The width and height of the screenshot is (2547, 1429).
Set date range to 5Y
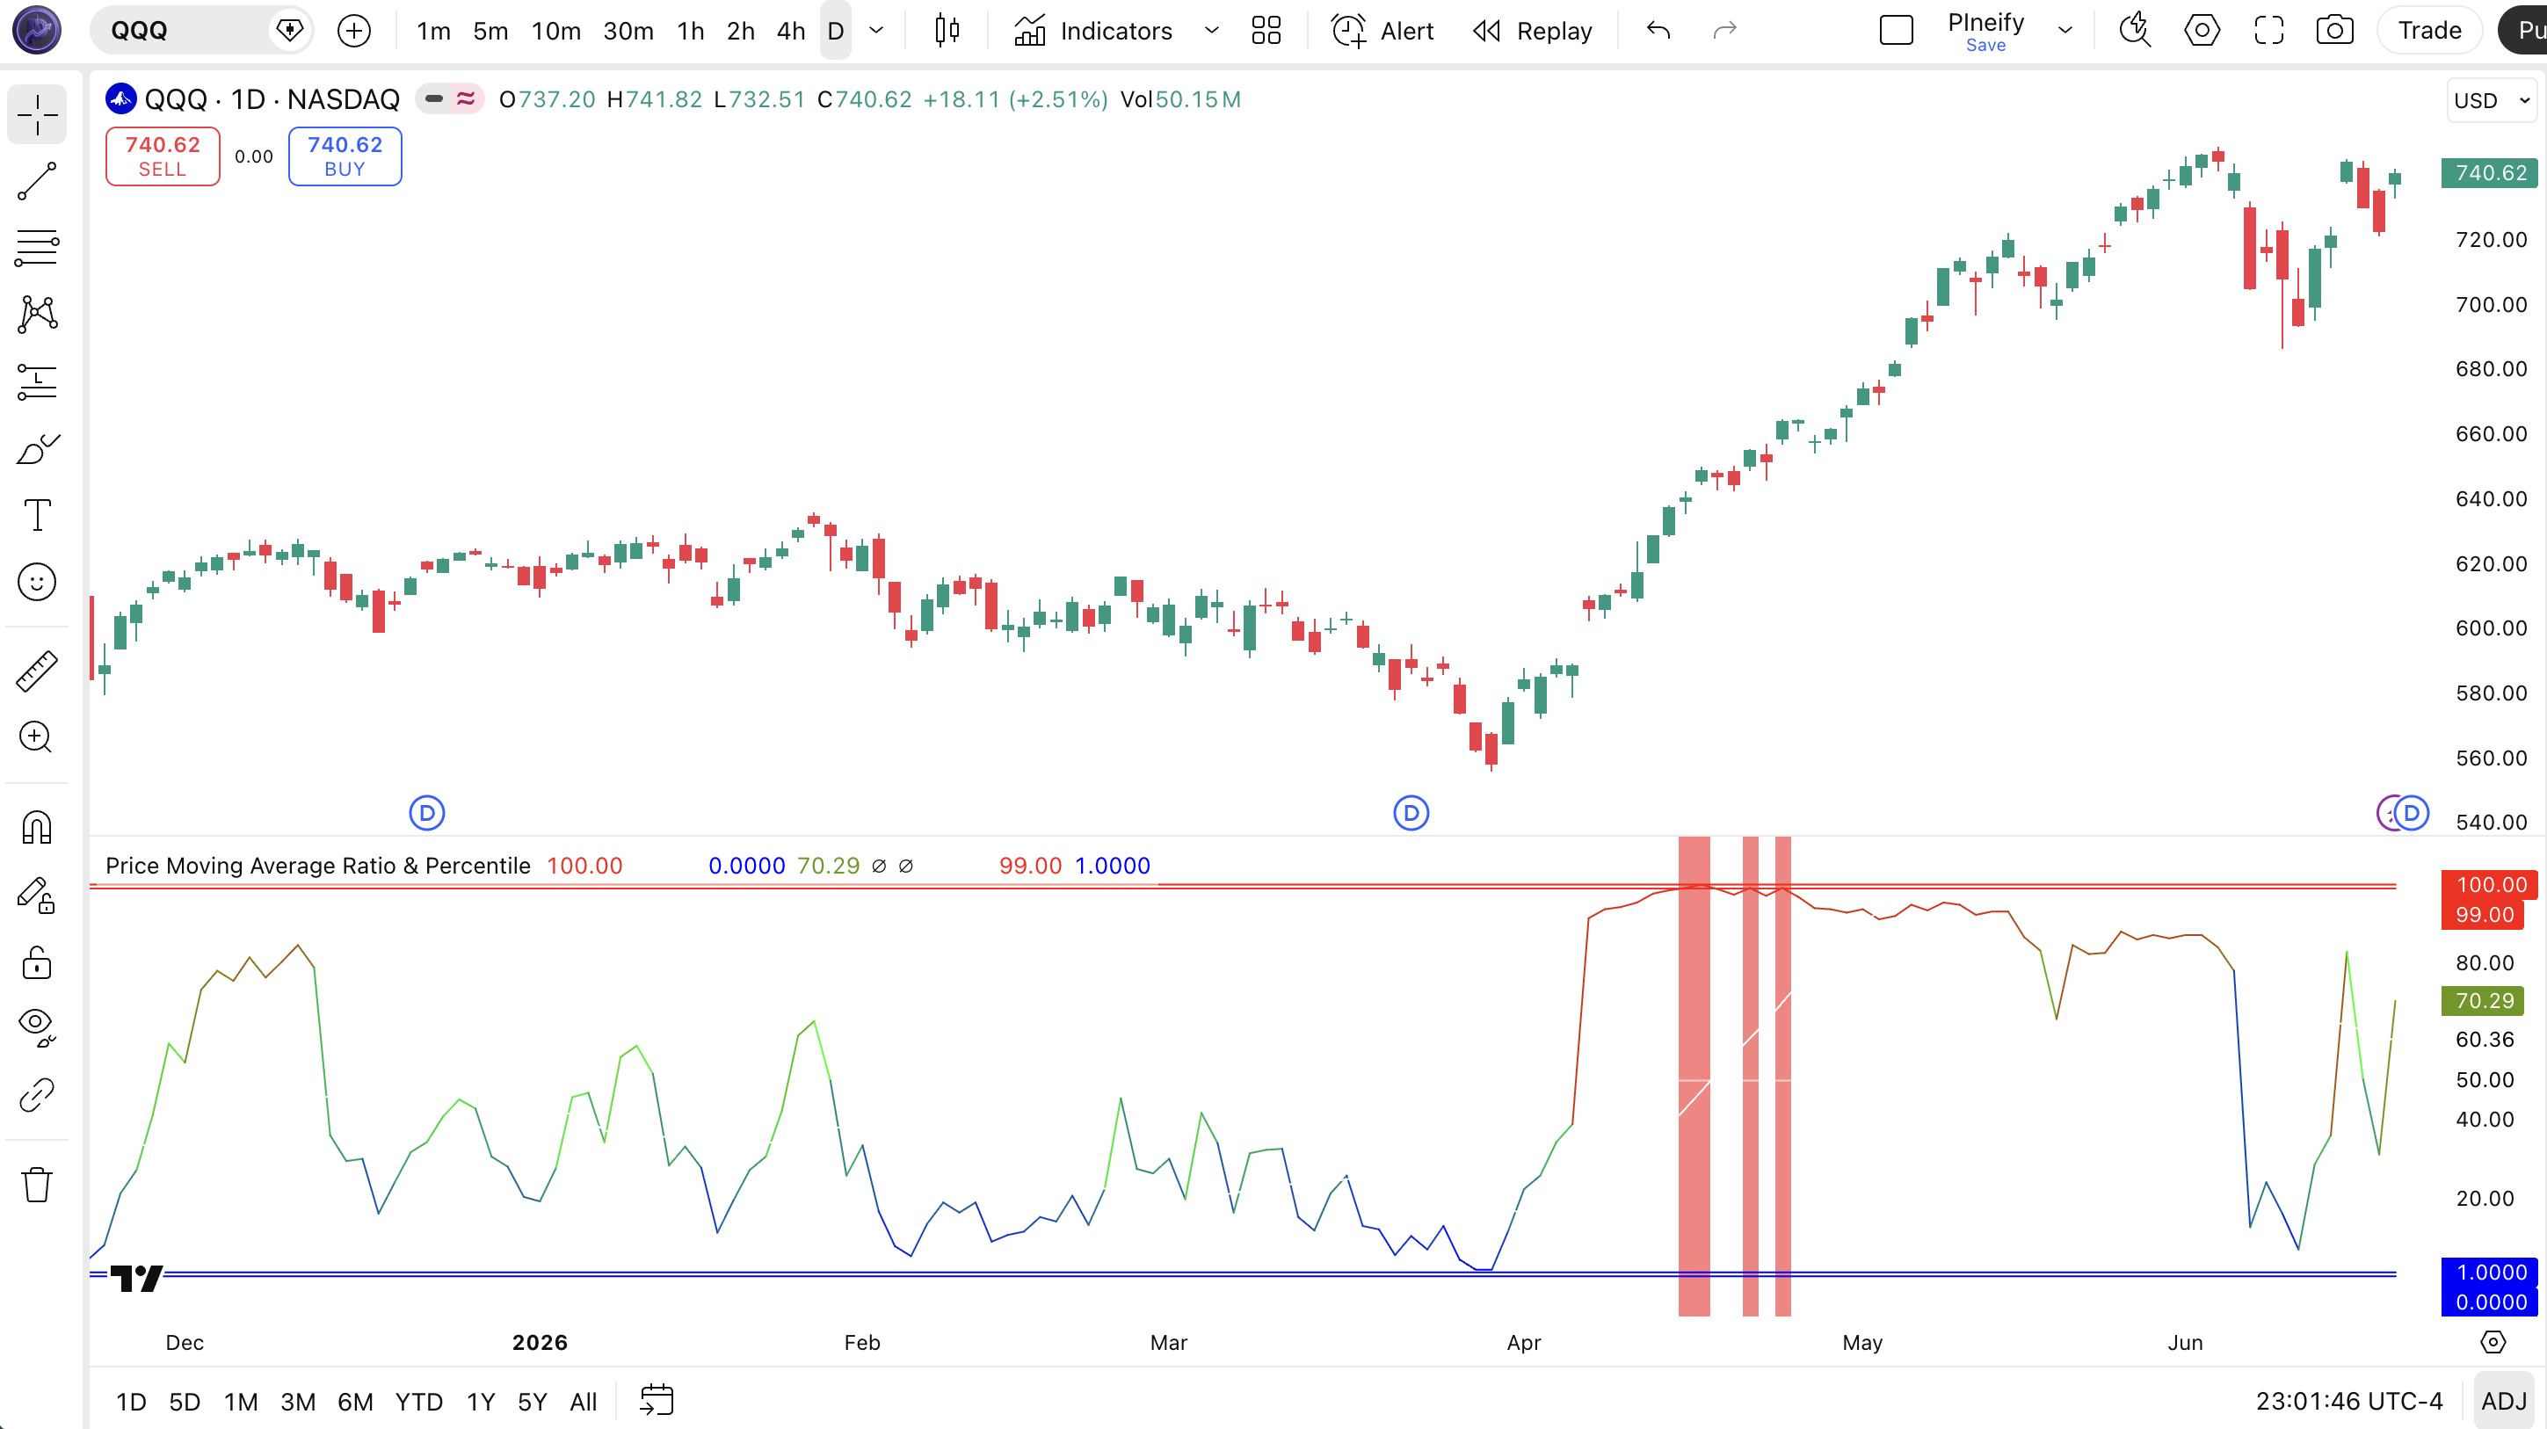point(532,1403)
